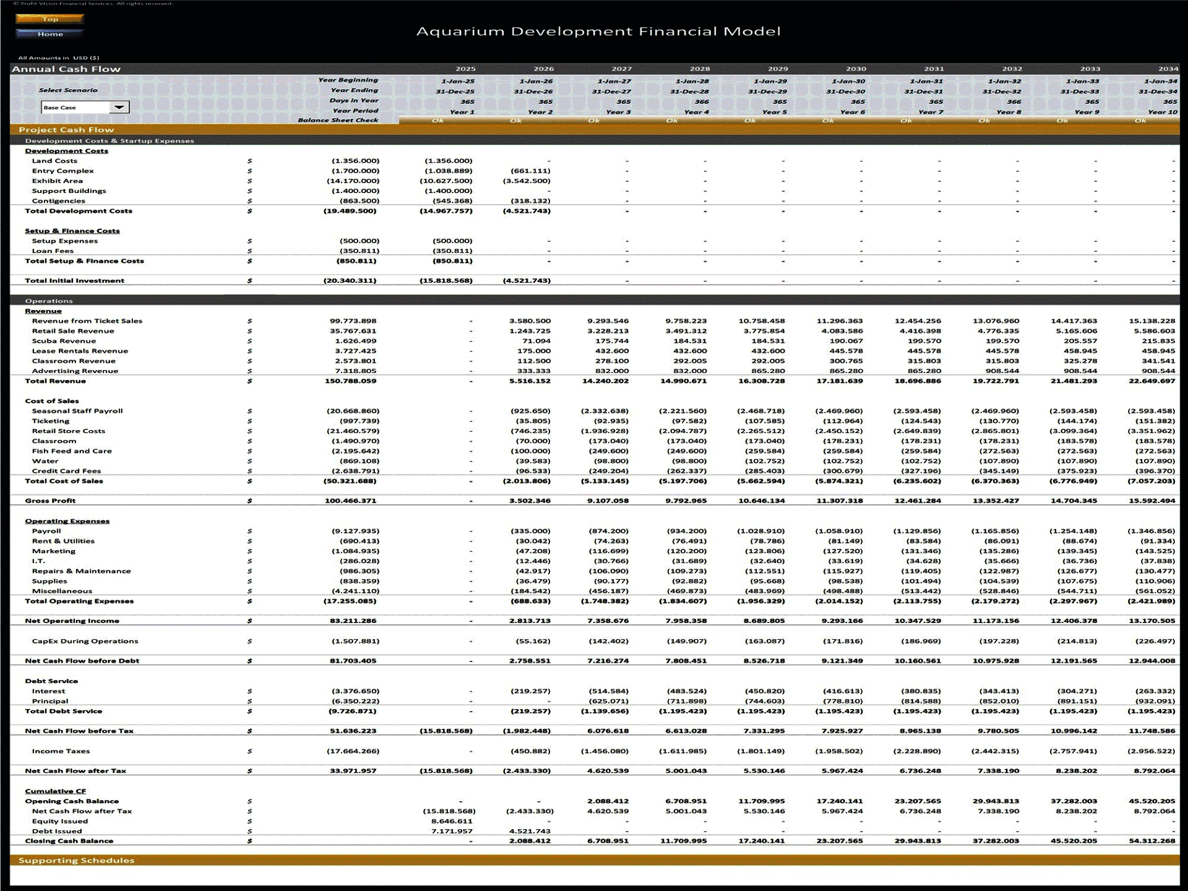Select Revenue from Ticket Sales label
Viewport: 1188px width, 891px height.
[x=87, y=321]
